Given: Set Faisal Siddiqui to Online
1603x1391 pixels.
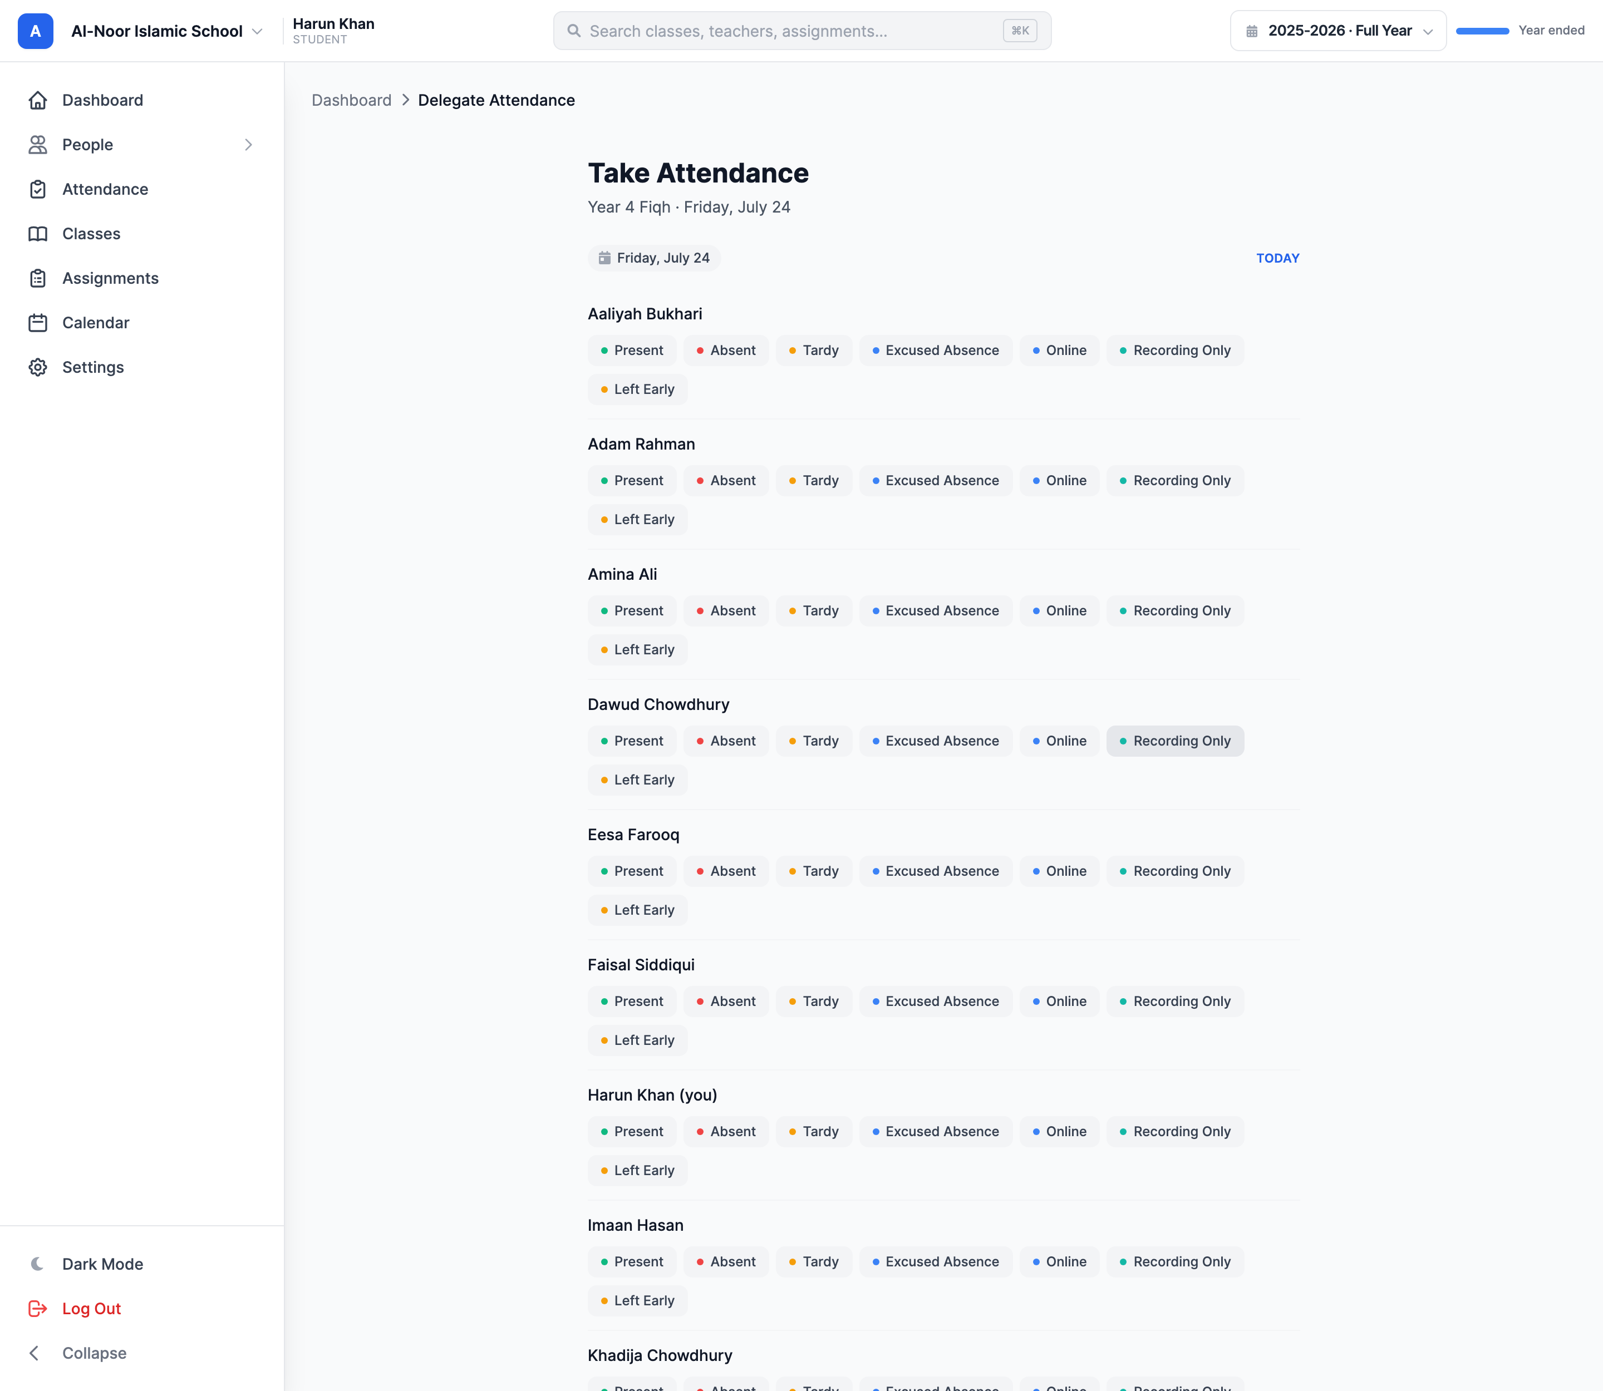Looking at the screenshot, I should point(1059,1002).
